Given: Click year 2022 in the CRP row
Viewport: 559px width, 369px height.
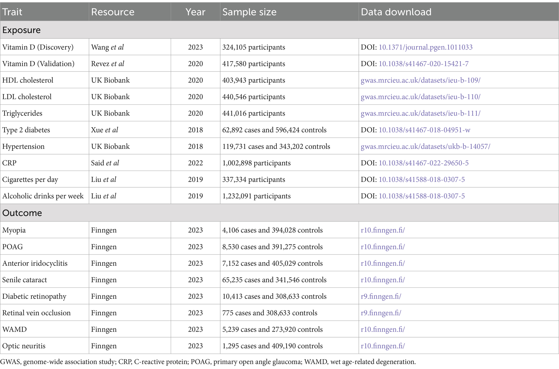Looking at the screenshot, I should click(196, 163).
